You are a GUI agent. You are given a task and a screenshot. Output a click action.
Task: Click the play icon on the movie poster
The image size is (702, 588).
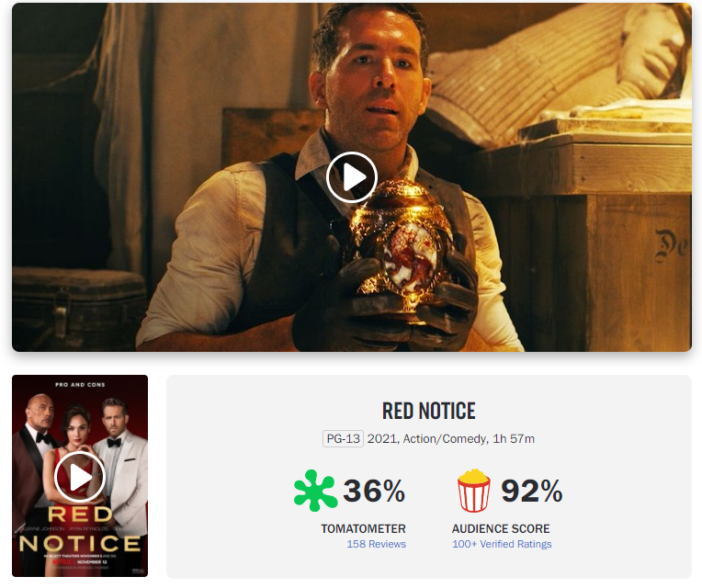tap(80, 477)
